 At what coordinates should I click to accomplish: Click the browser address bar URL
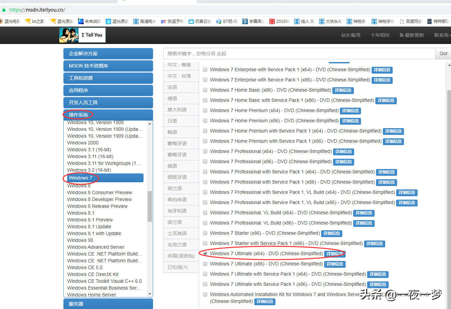pyautogui.click(x=37, y=10)
